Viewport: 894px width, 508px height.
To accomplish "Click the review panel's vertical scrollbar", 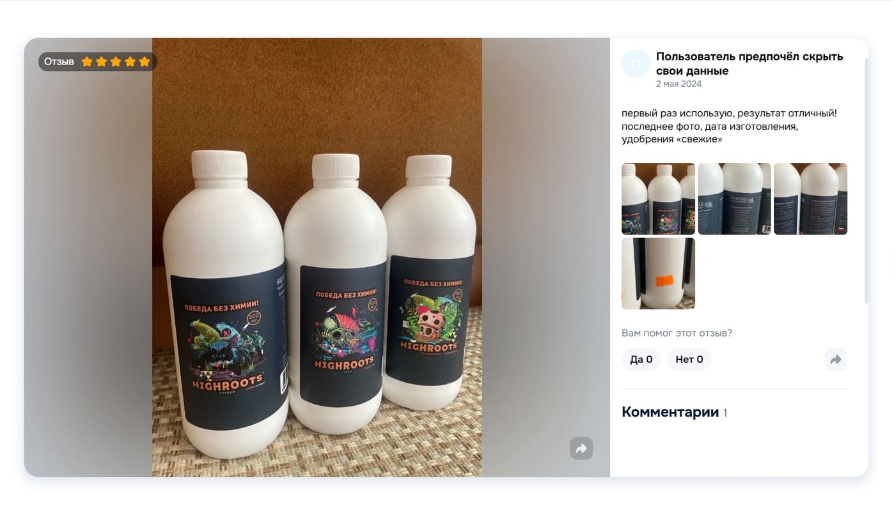I will pyautogui.click(x=867, y=180).
